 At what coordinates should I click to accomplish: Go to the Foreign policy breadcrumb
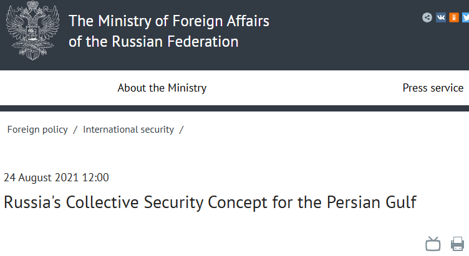[37, 130]
